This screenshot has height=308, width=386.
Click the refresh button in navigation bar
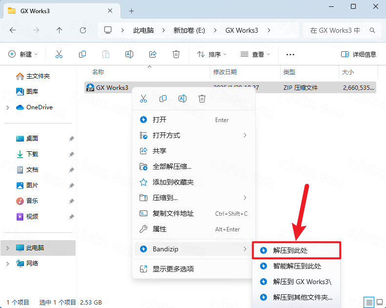tap(83, 30)
